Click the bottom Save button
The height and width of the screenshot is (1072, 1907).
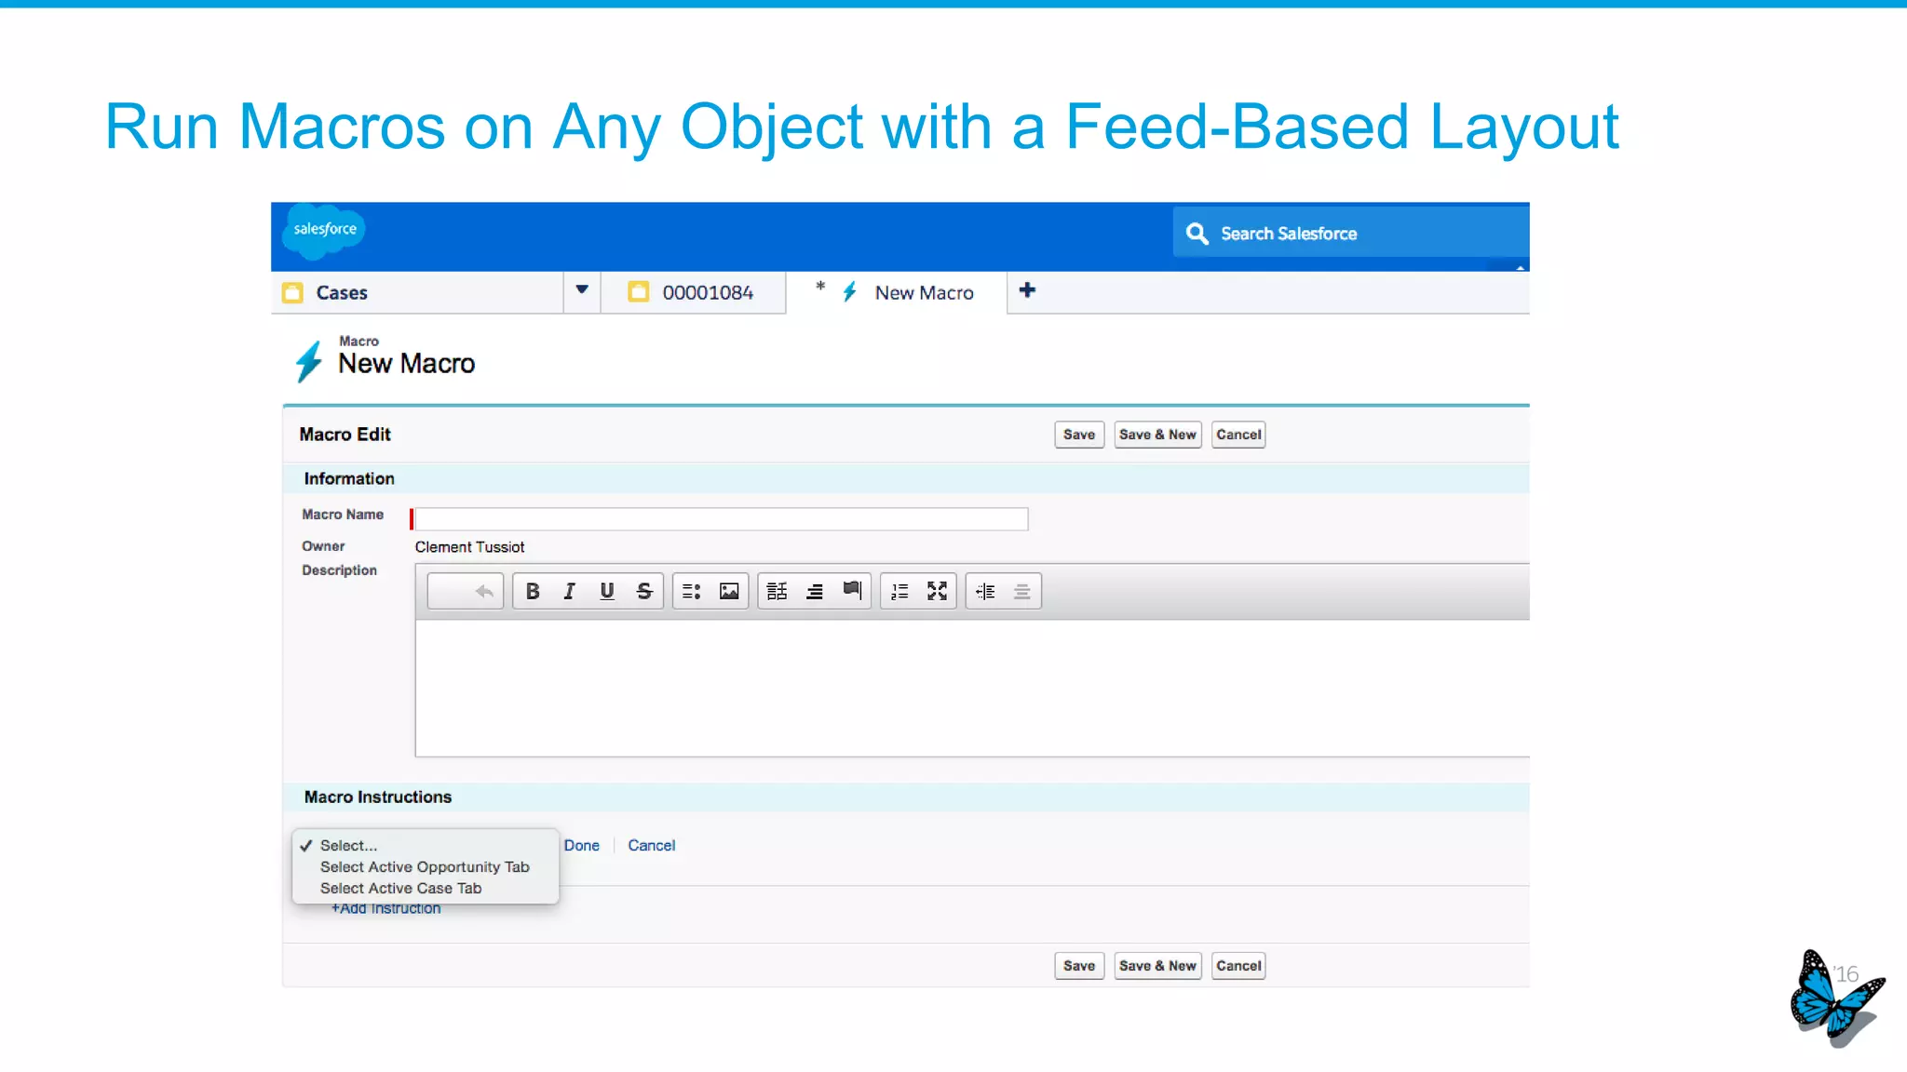click(1079, 966)
